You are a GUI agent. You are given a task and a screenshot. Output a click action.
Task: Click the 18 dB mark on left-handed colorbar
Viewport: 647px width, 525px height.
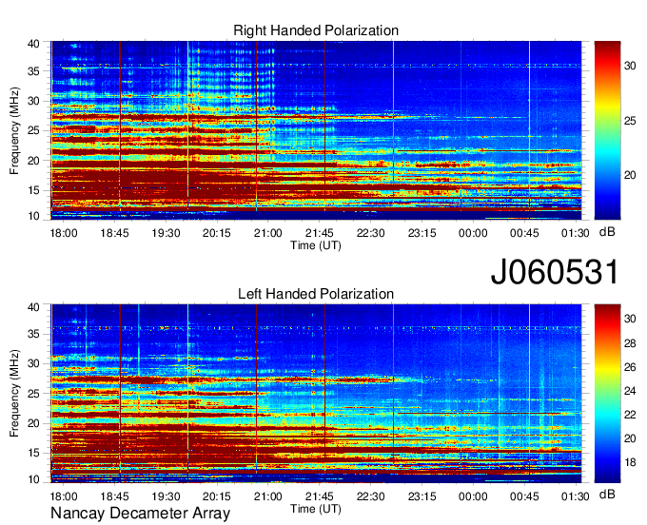click(x=630, y=462)
